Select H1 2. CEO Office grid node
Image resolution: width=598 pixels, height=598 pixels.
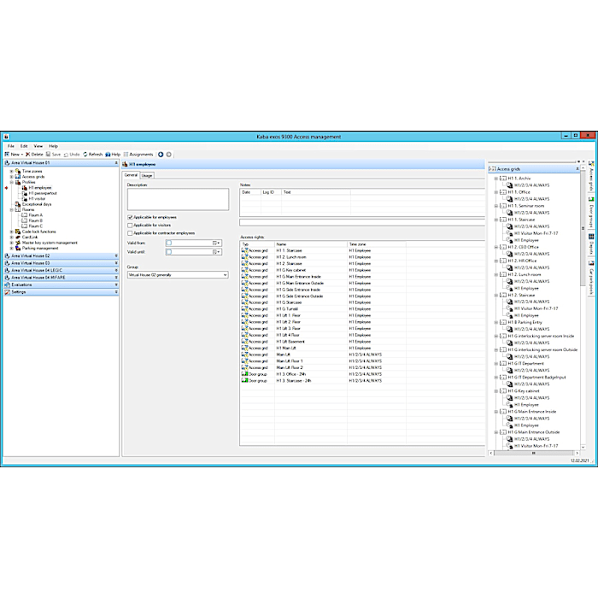click(523, 247)
